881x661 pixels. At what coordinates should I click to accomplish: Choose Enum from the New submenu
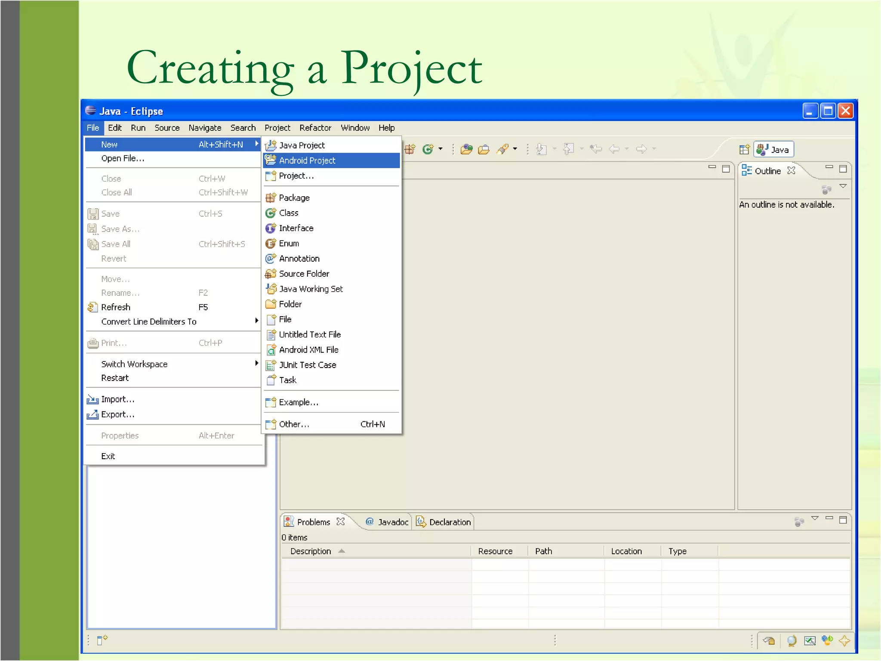(332, 243)
